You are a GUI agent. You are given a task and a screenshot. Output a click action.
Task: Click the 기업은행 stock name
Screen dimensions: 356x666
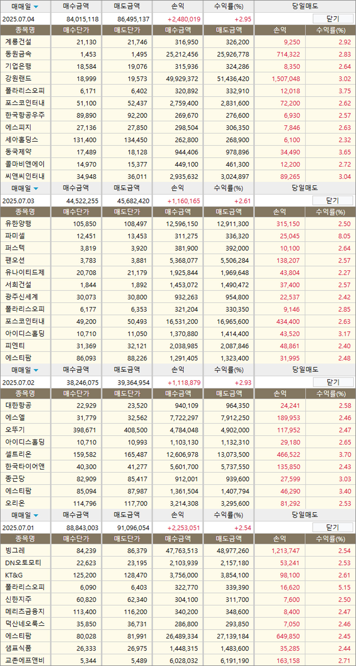pos(18,66)
